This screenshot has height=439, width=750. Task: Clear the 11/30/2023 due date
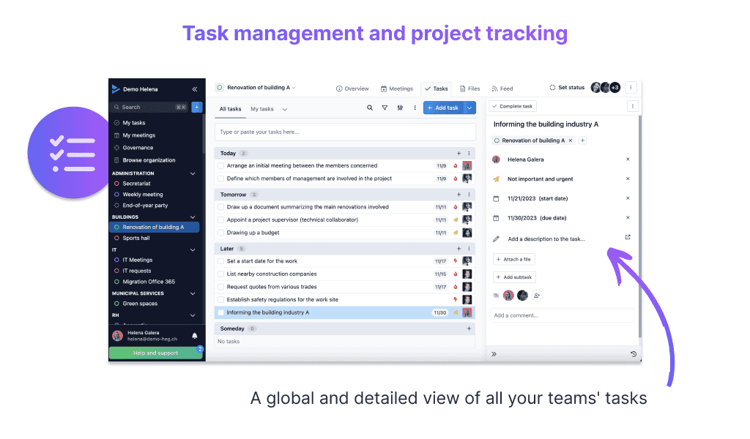point(628,217)
